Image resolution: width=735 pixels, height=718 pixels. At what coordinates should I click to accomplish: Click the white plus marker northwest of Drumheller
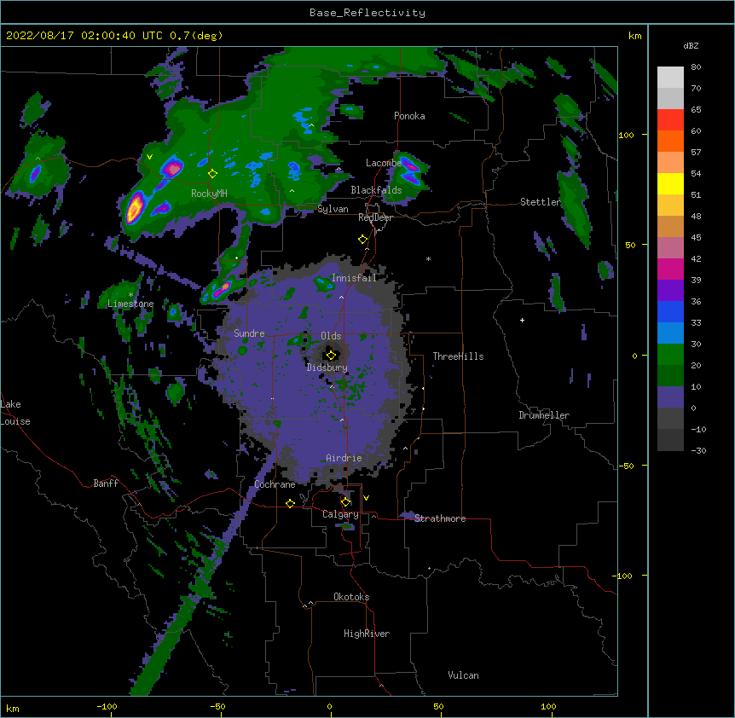pyautogui.click(x=522, y=320)
